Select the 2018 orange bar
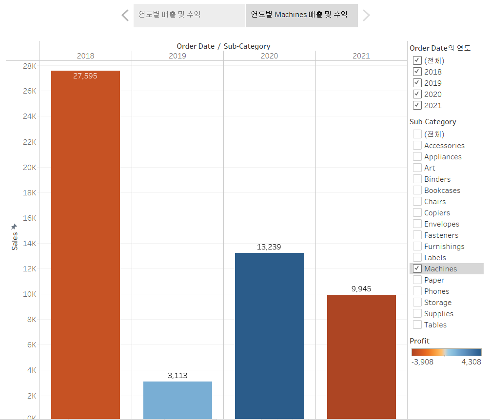This screenshot has width=490, height=420. click(x=86, y=245)
